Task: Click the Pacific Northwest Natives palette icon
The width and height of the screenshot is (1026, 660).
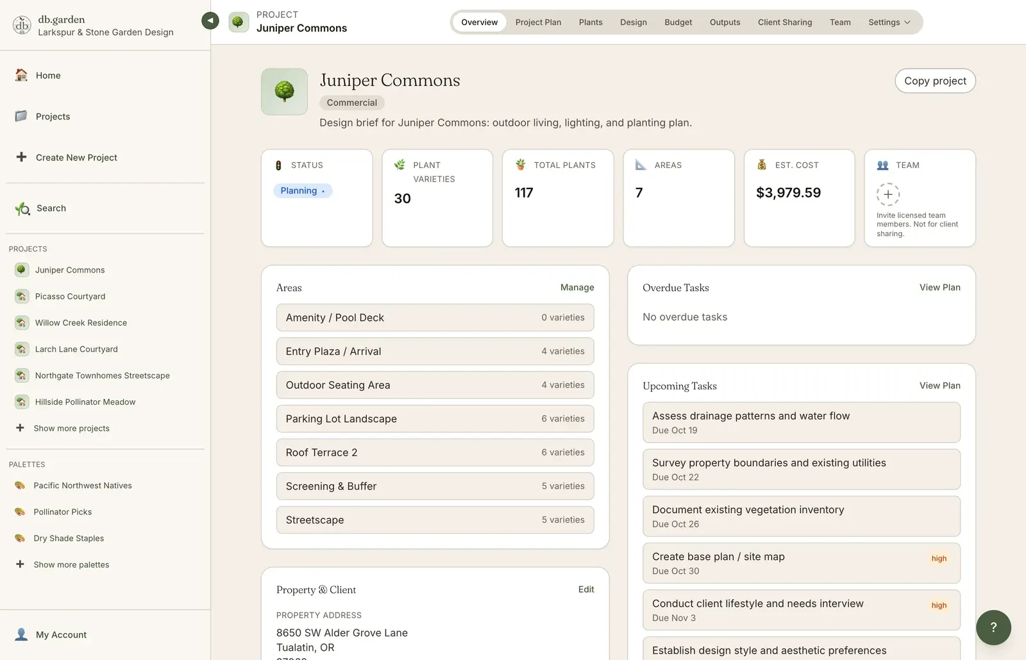Action: click(20, 486)
